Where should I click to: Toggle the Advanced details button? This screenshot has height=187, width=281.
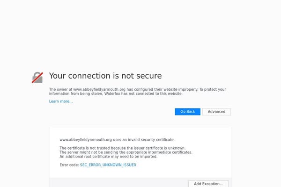pyautogui.click(x=216, y=112)
